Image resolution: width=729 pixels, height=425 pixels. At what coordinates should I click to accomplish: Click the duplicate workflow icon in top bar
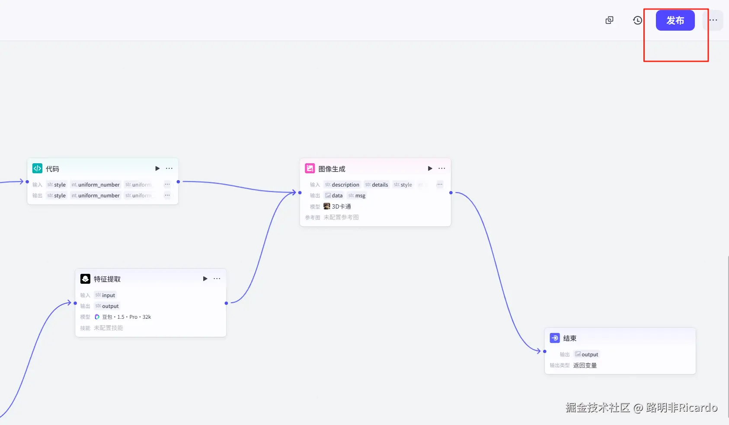click(609, 20)
